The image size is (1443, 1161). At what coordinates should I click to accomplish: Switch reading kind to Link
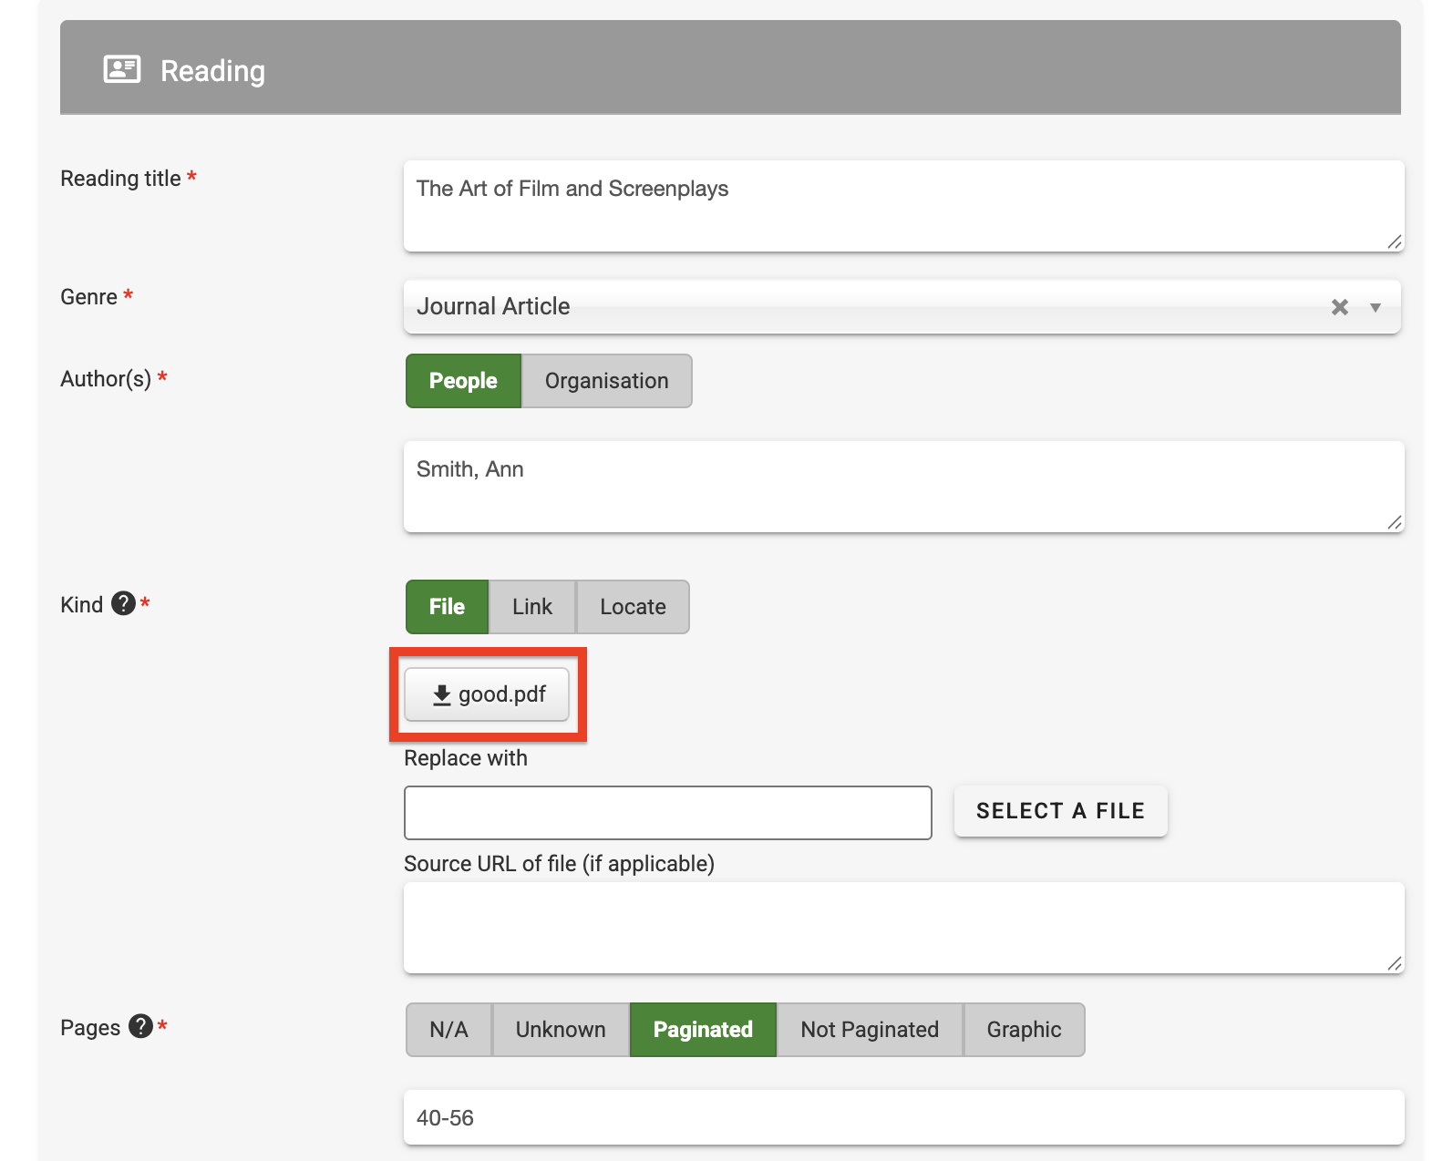coord(531,607)
